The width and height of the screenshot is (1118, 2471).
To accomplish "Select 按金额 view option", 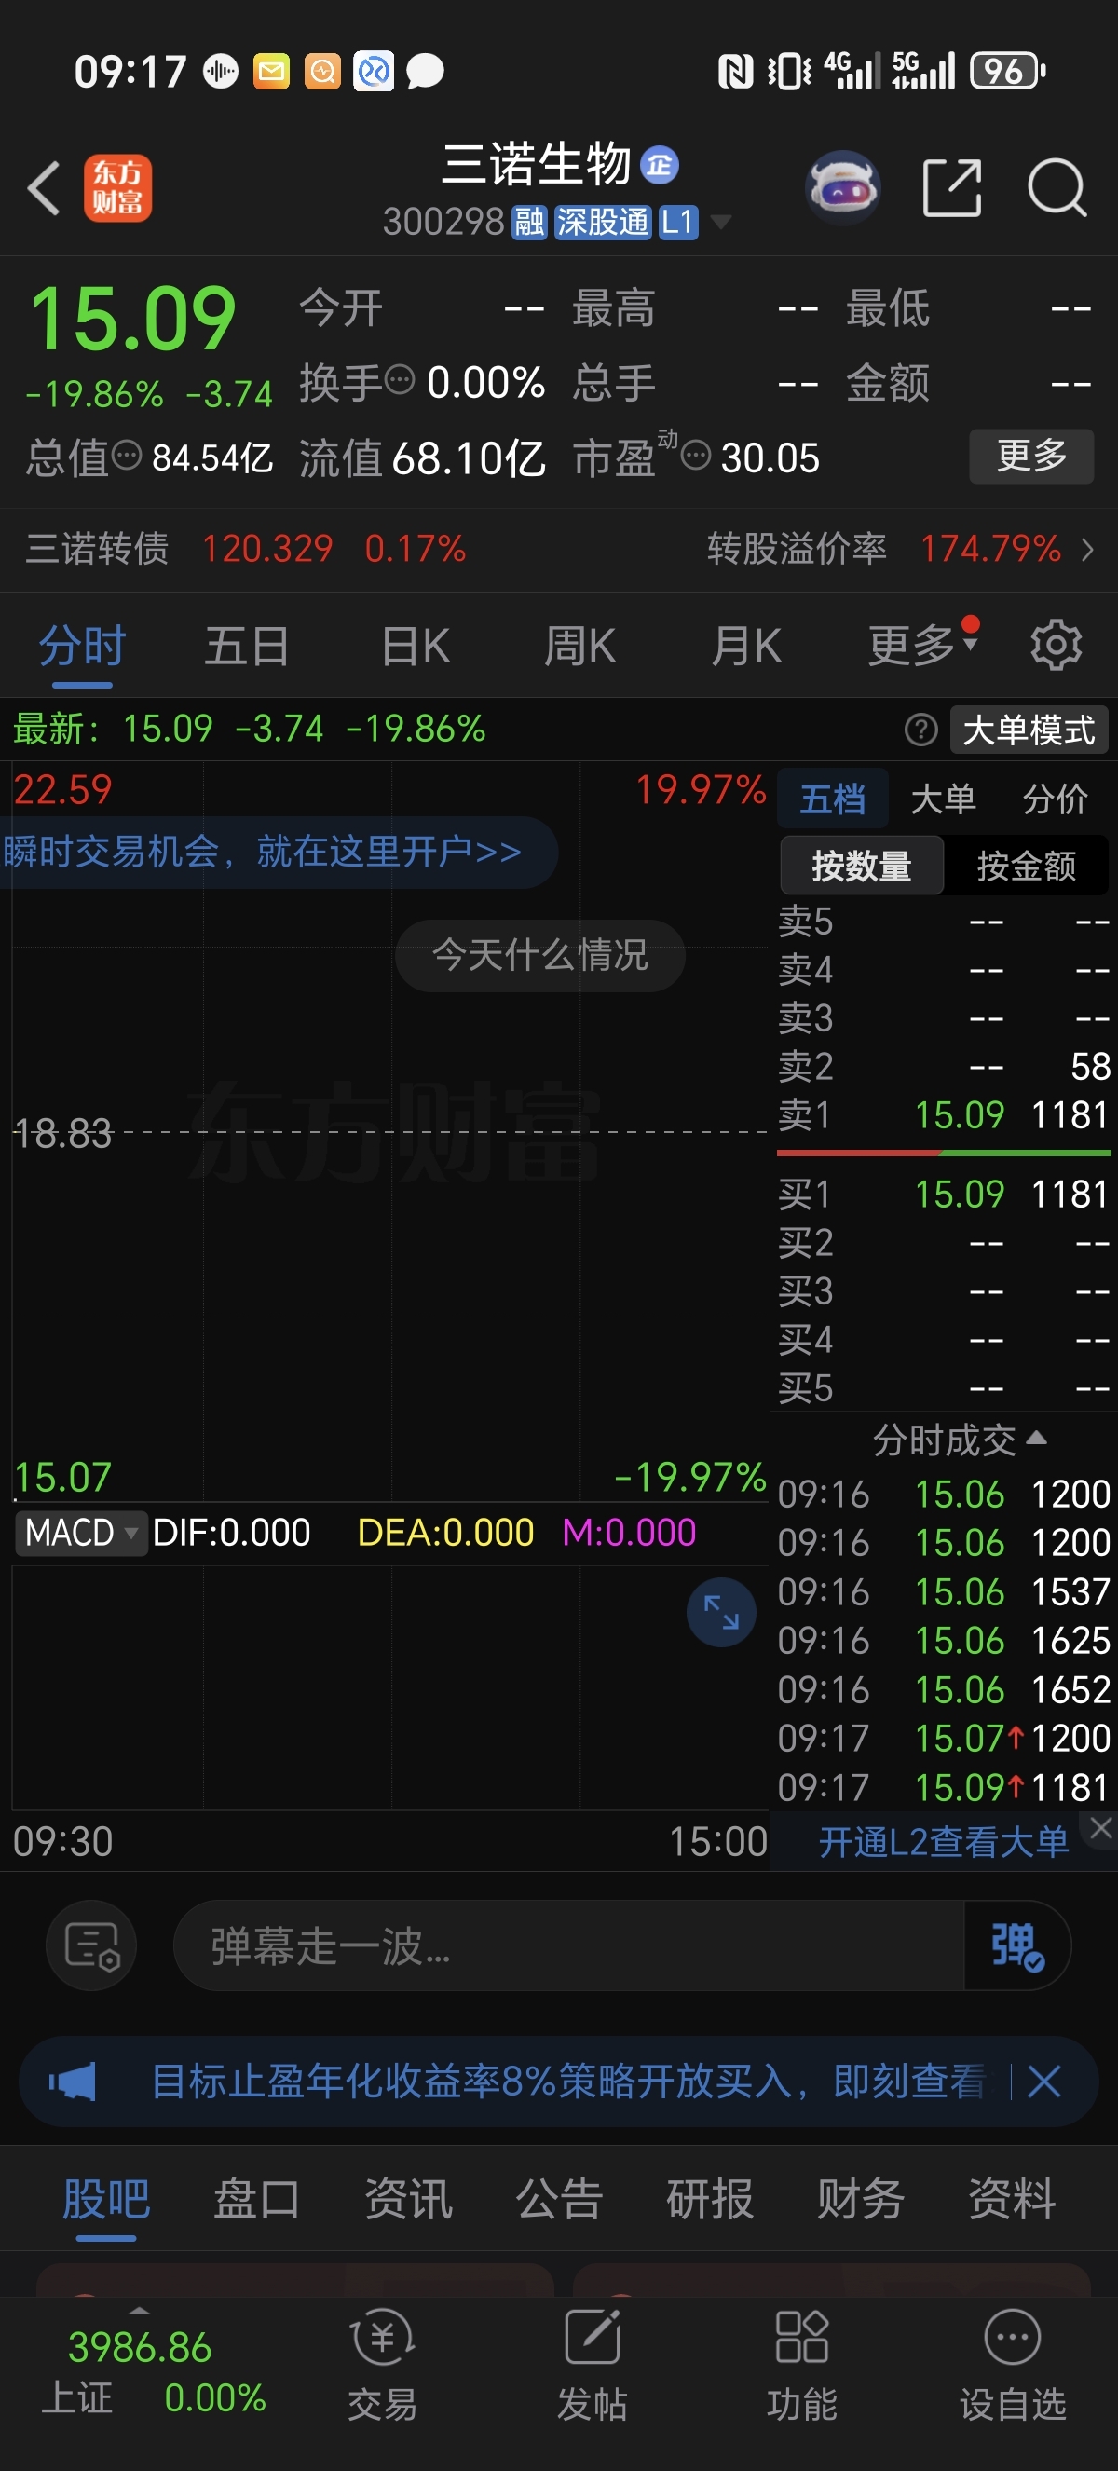I will (1026, 866).
